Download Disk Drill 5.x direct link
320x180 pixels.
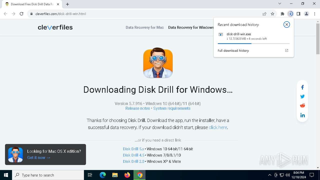133,149
